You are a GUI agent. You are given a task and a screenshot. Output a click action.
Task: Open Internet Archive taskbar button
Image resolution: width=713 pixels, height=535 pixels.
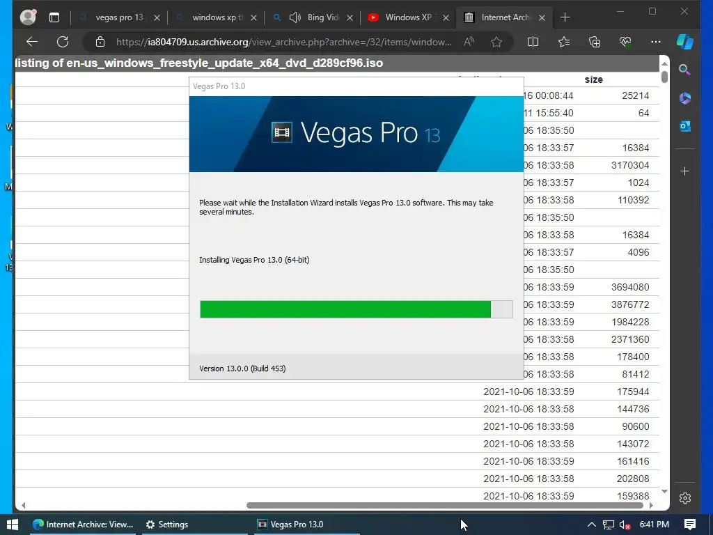tap(83, 525)
